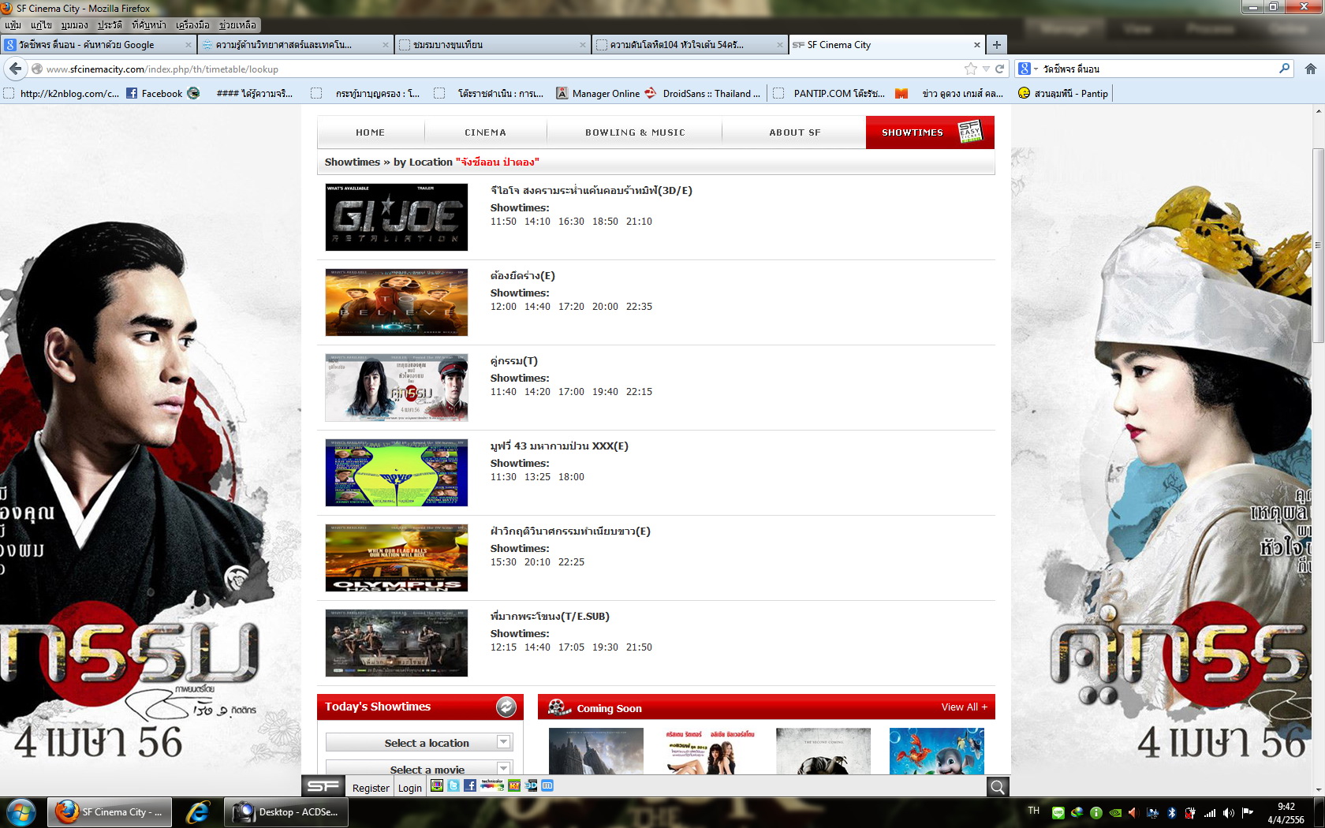Click the round arrow icon beside Today's Showtimes

[506, 707]
